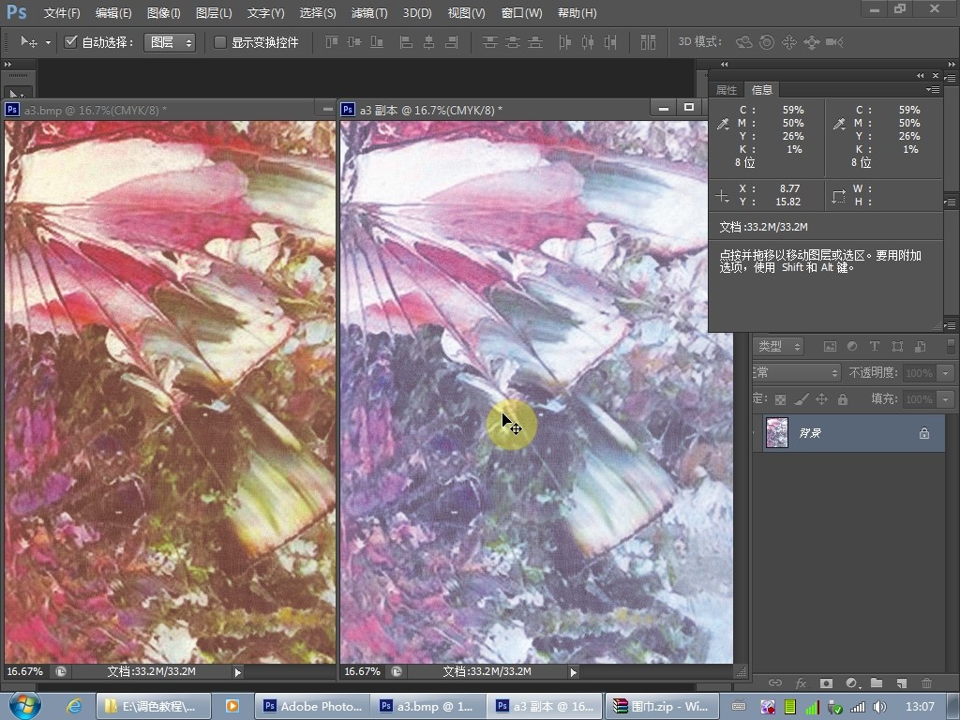Click the a3.bmp taskbar button
This screenshot has width=960, height=720.
[x=427, y=706]
